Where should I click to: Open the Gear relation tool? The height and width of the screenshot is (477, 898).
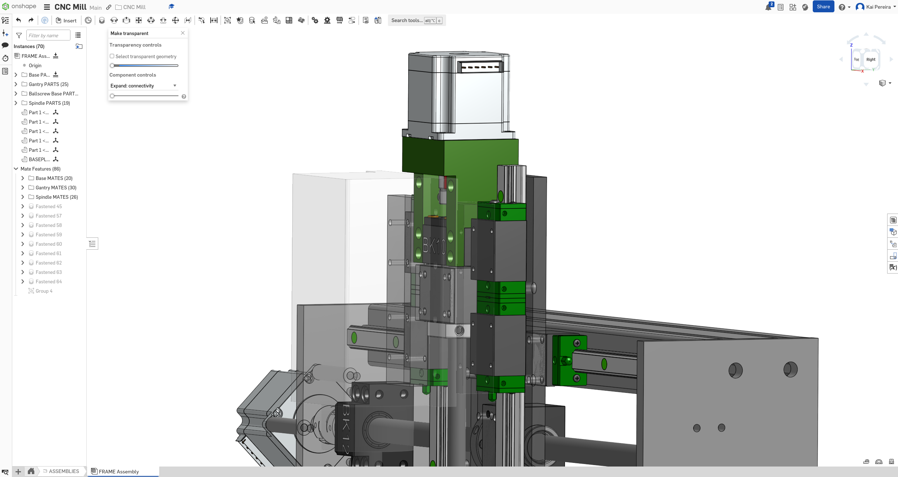point(315,21)
